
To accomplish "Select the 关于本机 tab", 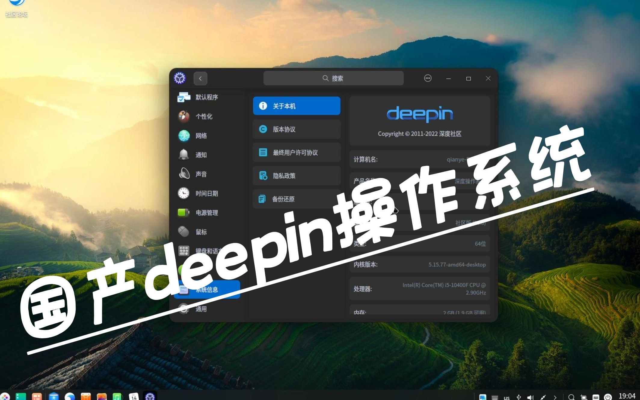I will (x=296, y=106).
